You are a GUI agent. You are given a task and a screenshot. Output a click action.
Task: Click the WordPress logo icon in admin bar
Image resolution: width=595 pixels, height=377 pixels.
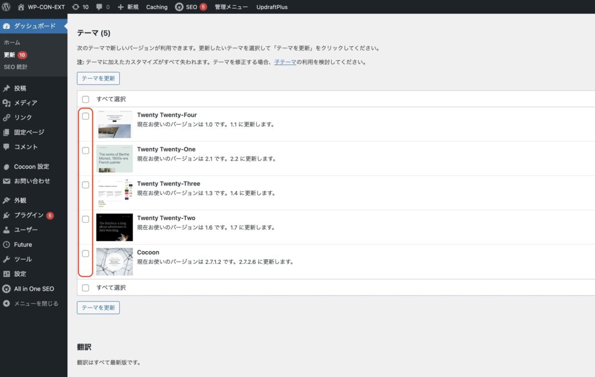(7, 7)
